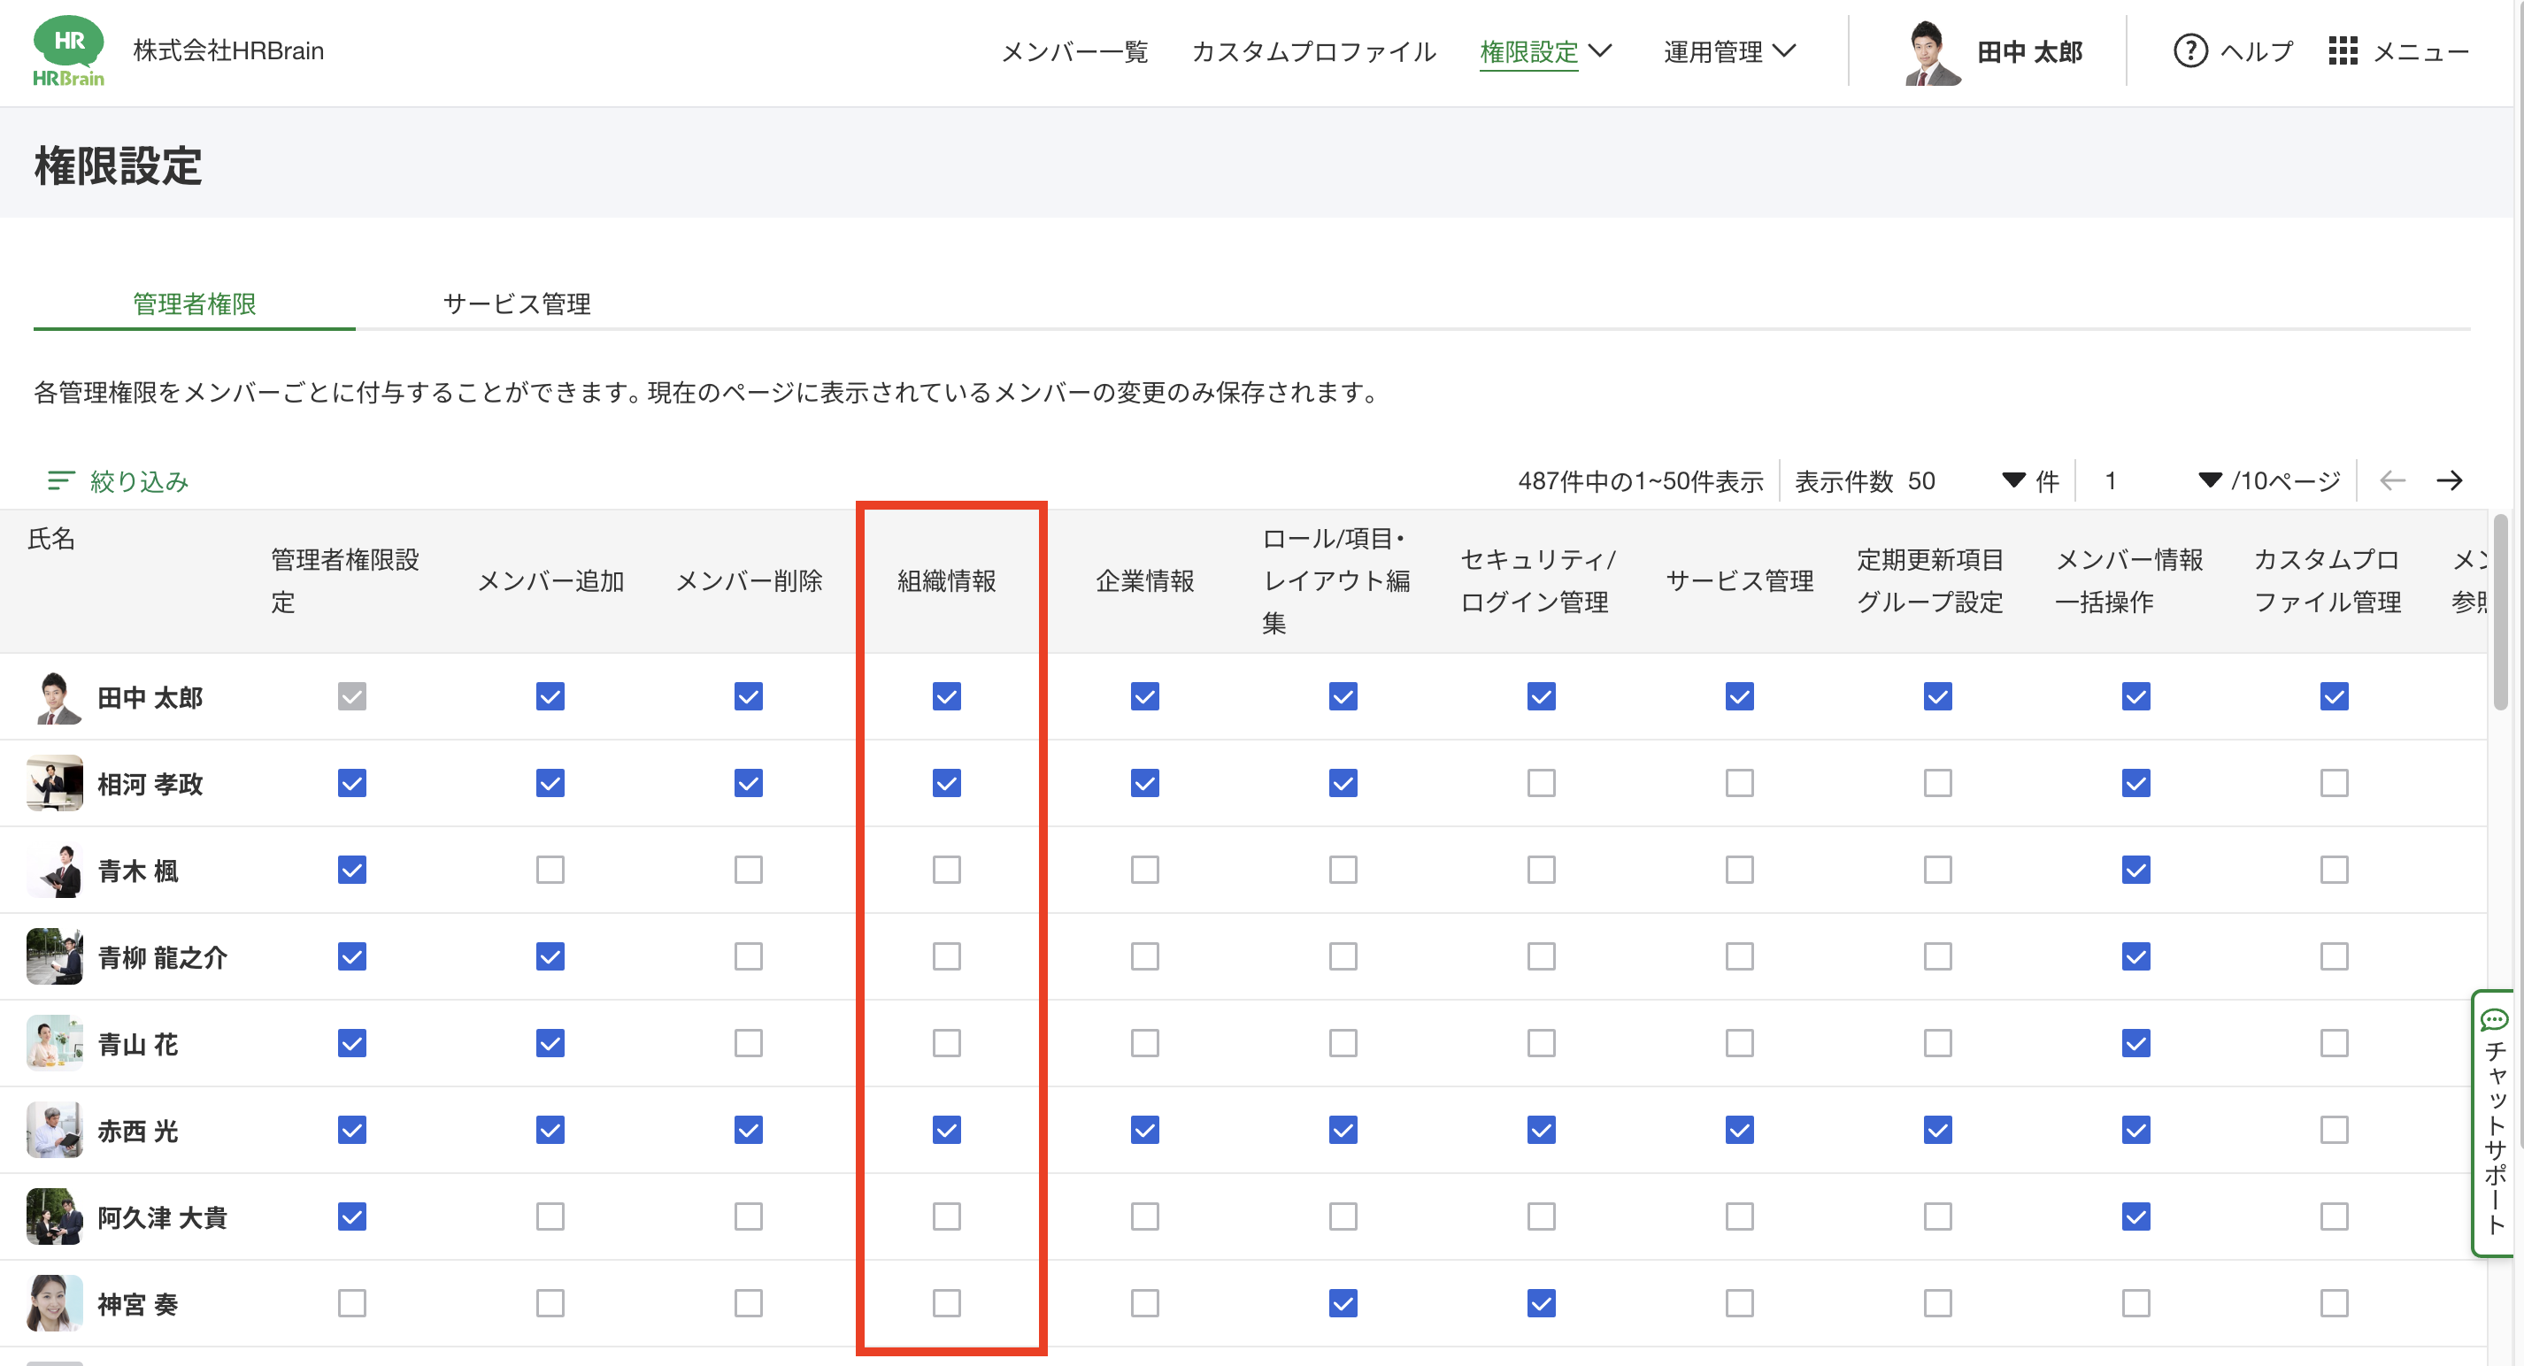Viewport: 2524px width, 1366px height.
Task: Uncheck 組織情報 for 相河 孝政
Action: coord(945,783)
